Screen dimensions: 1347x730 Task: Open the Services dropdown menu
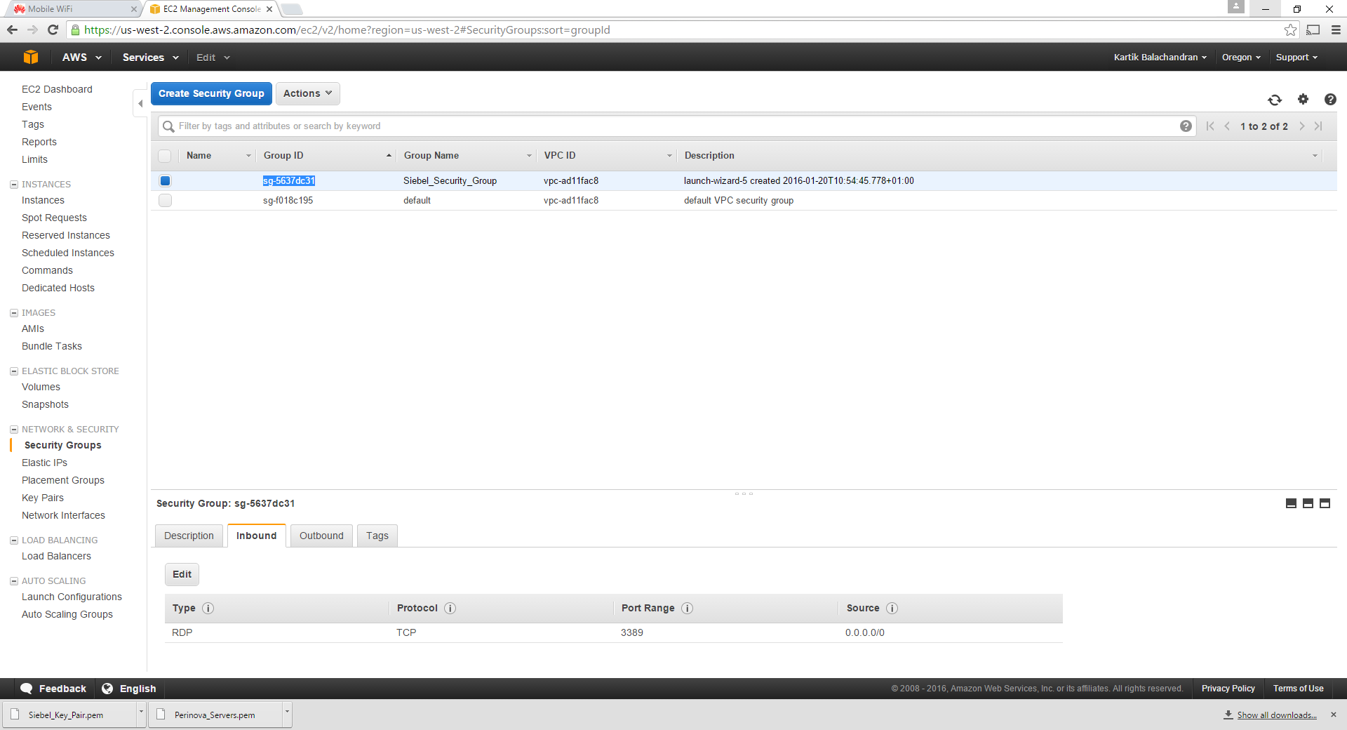(150, 58)
